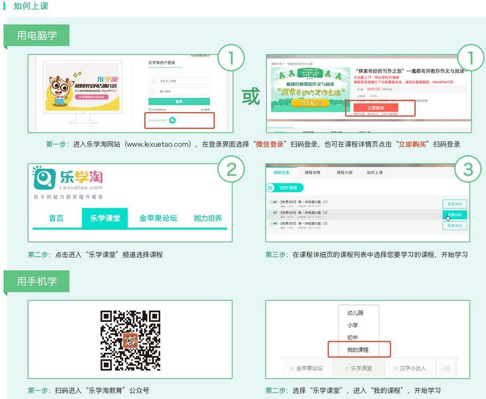Click the green WeChat login icon
The image size is (486, 399).
click(x=172, y=120)
